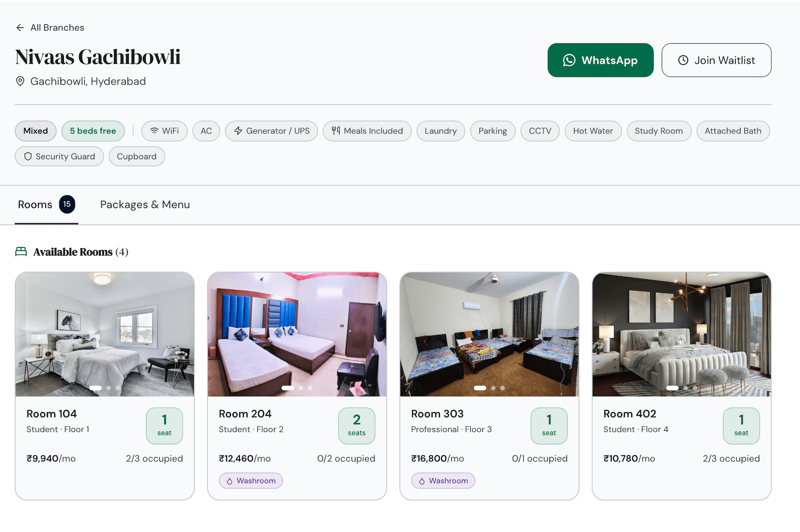Click the WiFi signal icon
Screen dimensions: 800x532
click(155, 131)
